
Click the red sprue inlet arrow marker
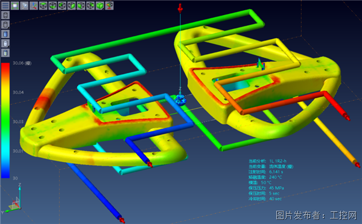[180, 8]
